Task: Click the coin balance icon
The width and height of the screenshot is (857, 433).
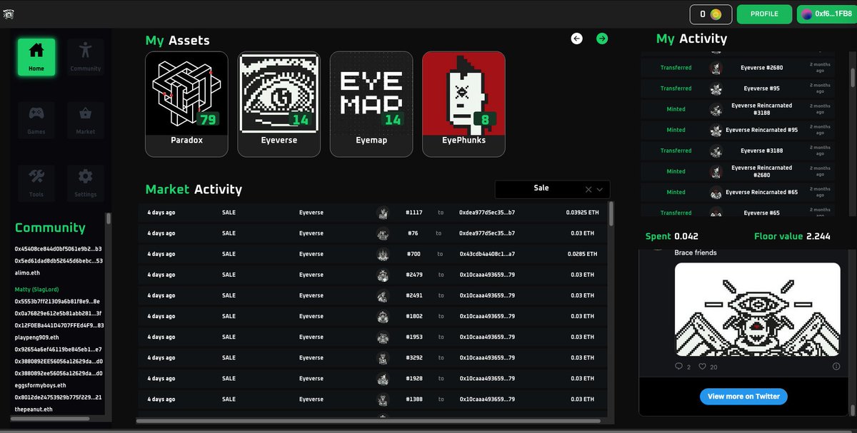Action: (x=716, y=14)
